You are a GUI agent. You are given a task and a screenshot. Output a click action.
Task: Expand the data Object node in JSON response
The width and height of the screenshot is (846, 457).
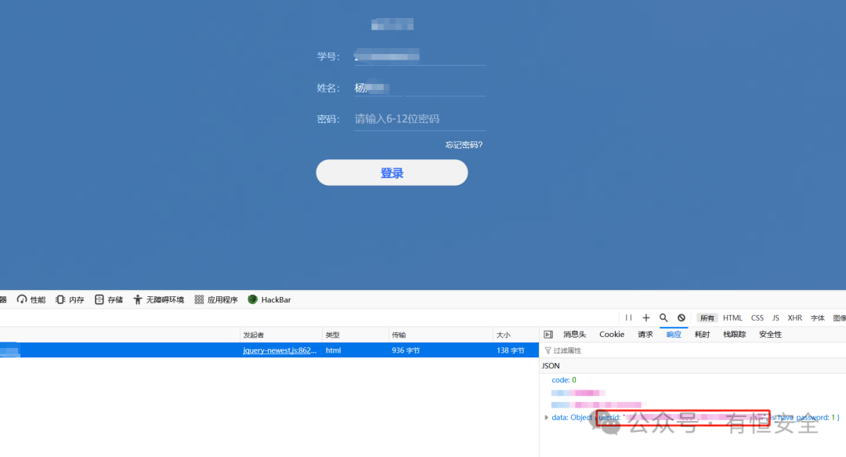coord(546,417)
